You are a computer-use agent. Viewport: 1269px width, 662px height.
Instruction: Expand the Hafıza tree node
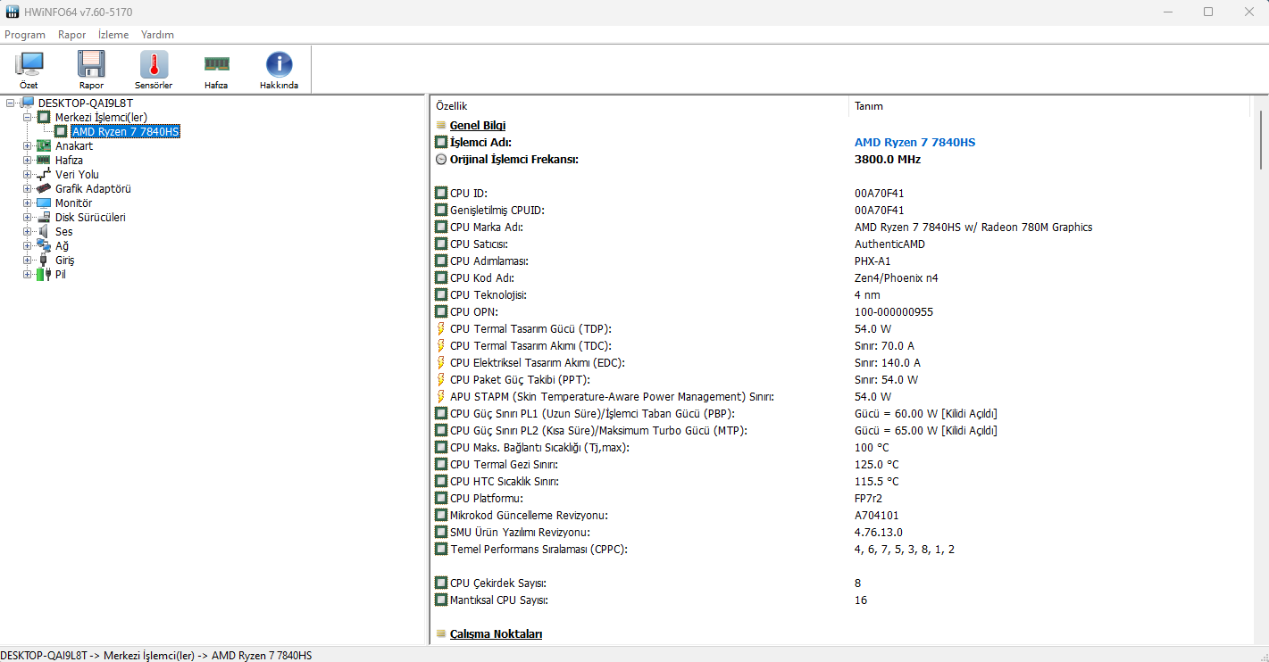click(27, 160)
